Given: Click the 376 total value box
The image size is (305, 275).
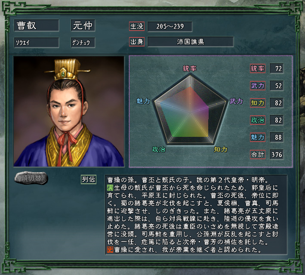Looking at the screenshot, I should point(277,154).
